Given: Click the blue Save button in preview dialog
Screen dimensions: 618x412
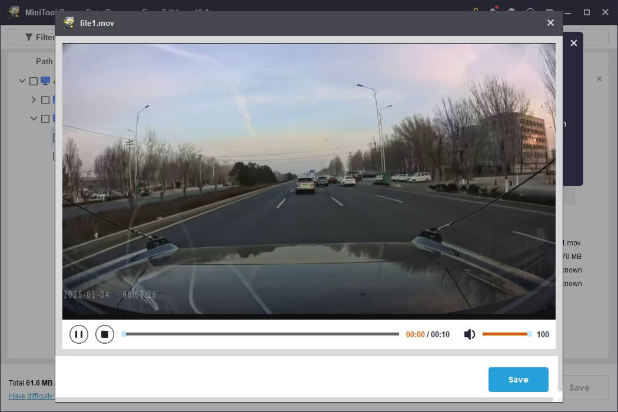Looking at the screenshot, I should pyautogui.click(x=518, y=379).
